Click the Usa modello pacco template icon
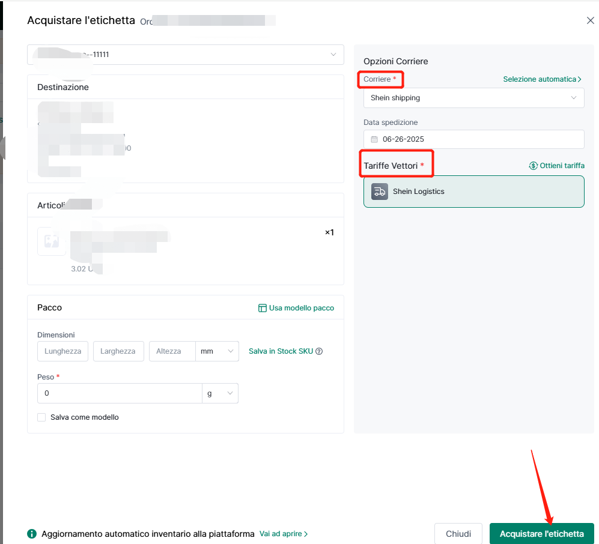 [262, 308]
